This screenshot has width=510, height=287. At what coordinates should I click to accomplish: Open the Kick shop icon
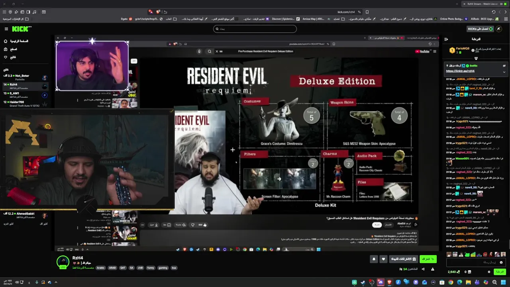(x=469, y=272)
